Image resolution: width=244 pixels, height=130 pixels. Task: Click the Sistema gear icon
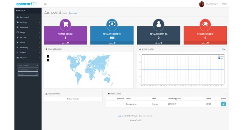point(18,53)
